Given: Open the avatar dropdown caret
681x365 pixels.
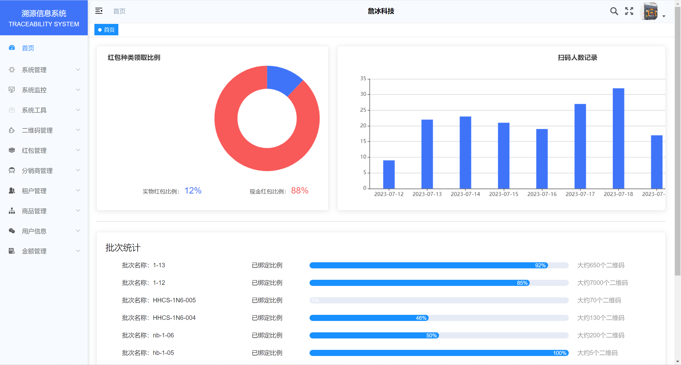Looking at the screenshot, I should point(664,16).
